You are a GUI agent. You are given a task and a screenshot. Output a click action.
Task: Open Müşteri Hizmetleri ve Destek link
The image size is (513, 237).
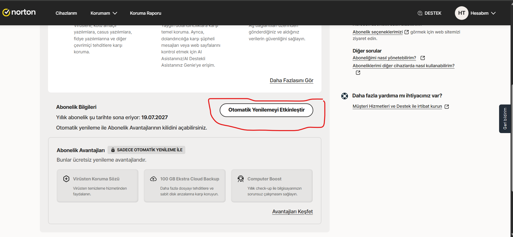tap(397, 106)
